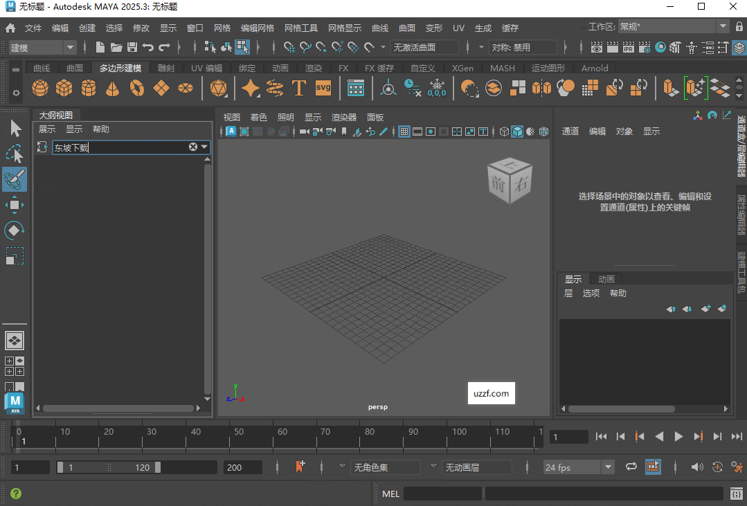This screenshot has height=506, width=747.
Task: Open the 窗口 menu
Action: (x=195, y=28)
